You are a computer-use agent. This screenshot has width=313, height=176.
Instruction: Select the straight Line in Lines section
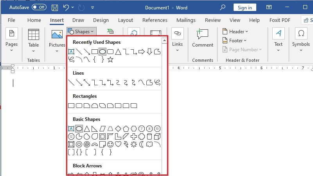71,83
